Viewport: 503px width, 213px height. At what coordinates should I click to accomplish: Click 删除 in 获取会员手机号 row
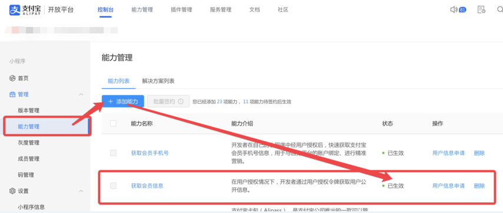pos(479,153)
